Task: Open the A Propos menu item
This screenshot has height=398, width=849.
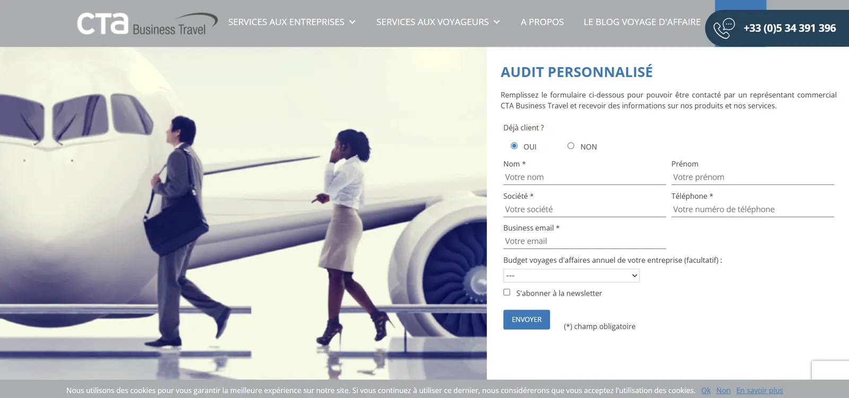Action: tap(542, 22)
